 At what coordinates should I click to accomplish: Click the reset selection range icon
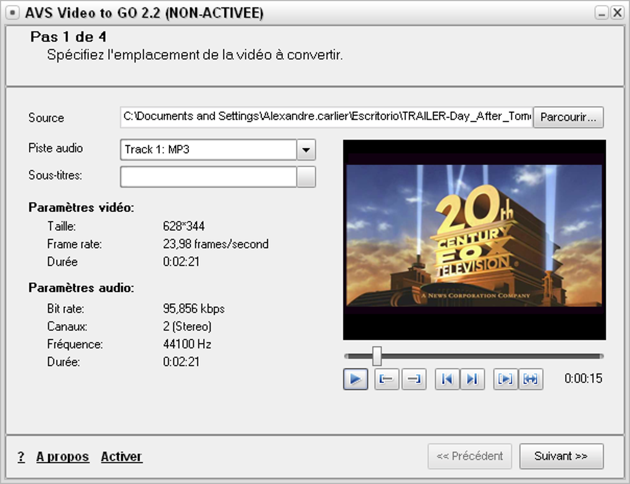coord(531,379)
